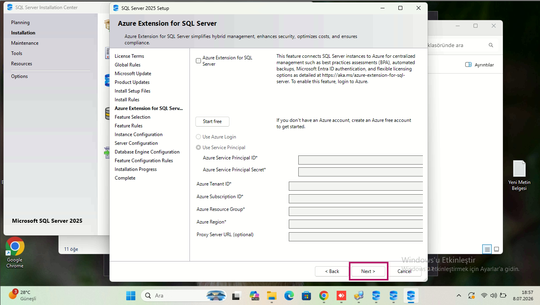Cancel the SQL Server setup

coord(404,271)
